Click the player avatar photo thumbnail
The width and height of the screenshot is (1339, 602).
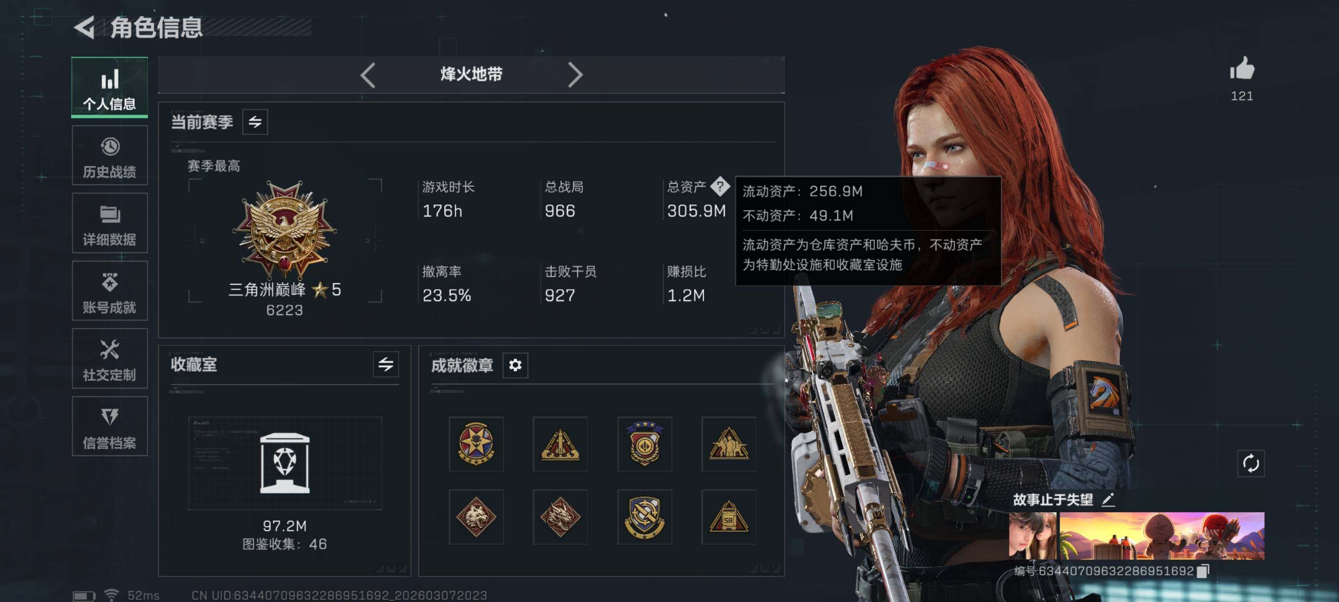click(1032, 536)
